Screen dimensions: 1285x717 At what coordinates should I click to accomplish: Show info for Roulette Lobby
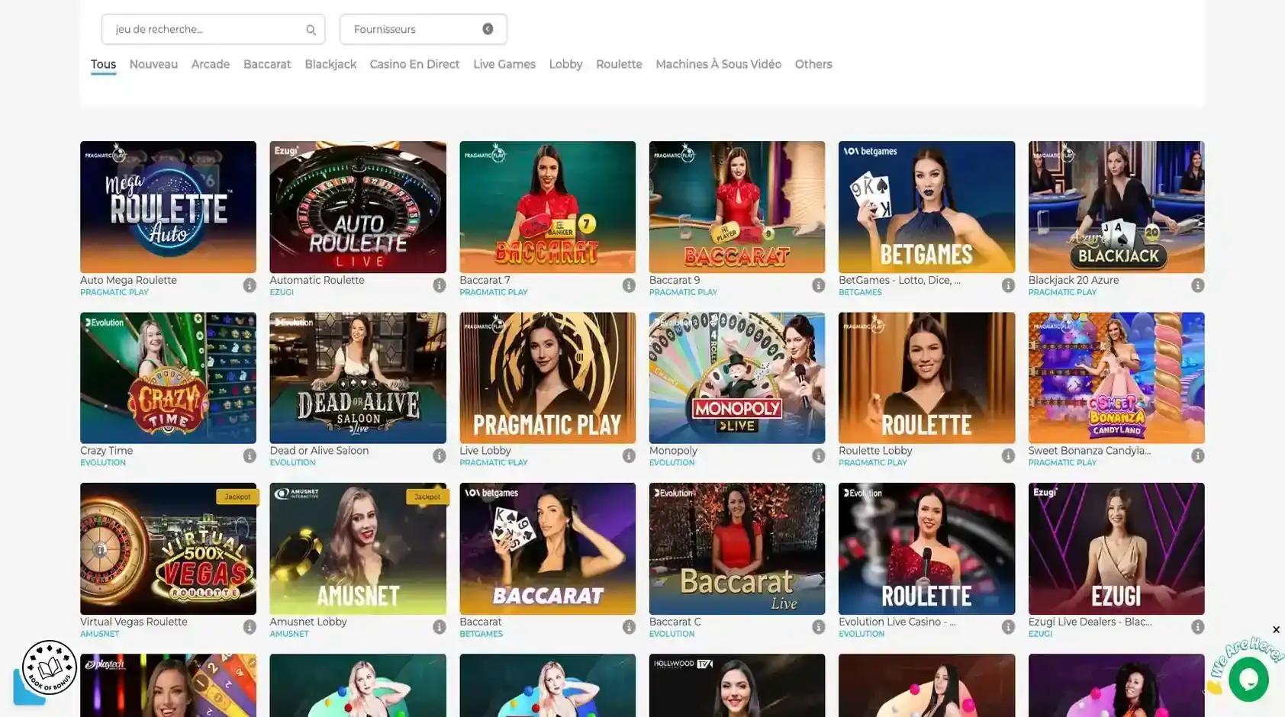(x=1008, y=456)
